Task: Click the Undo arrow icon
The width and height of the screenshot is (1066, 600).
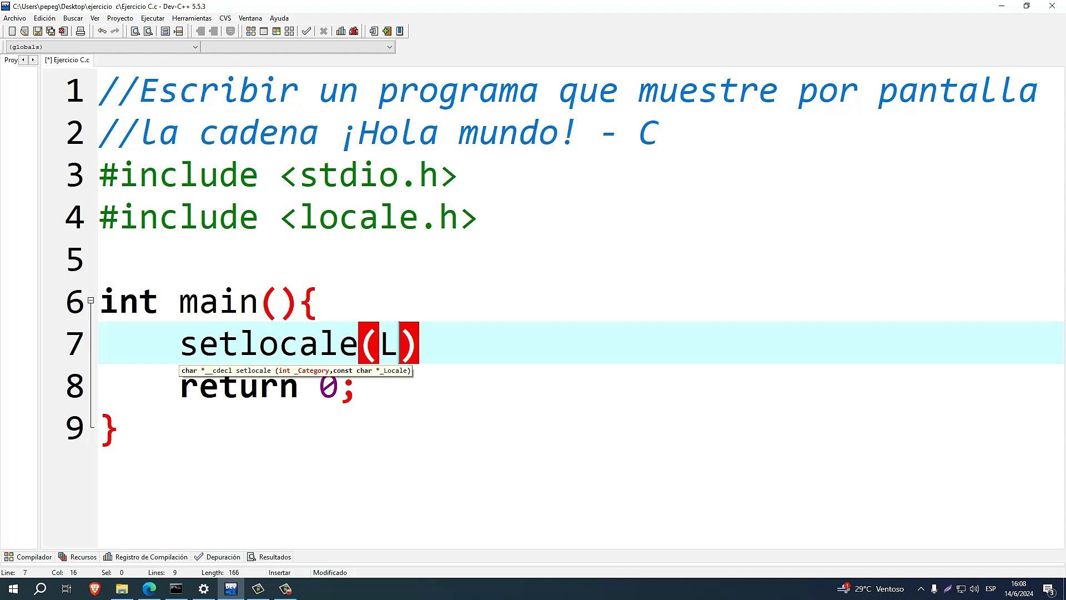Action: [102, 31]
